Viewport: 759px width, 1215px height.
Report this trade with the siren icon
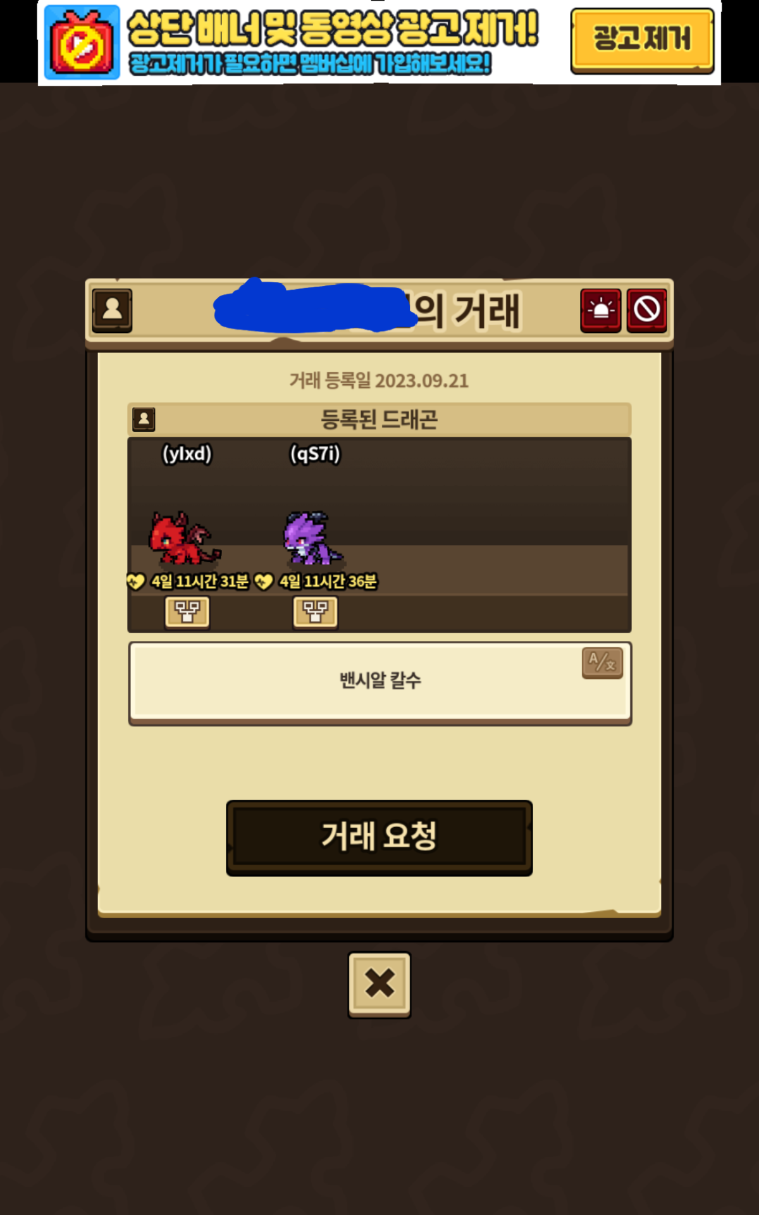(x=601, y=310)
